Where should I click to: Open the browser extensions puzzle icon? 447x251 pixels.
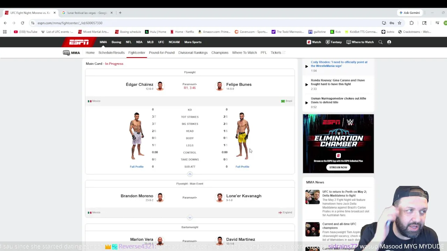(x=411, y=23)
